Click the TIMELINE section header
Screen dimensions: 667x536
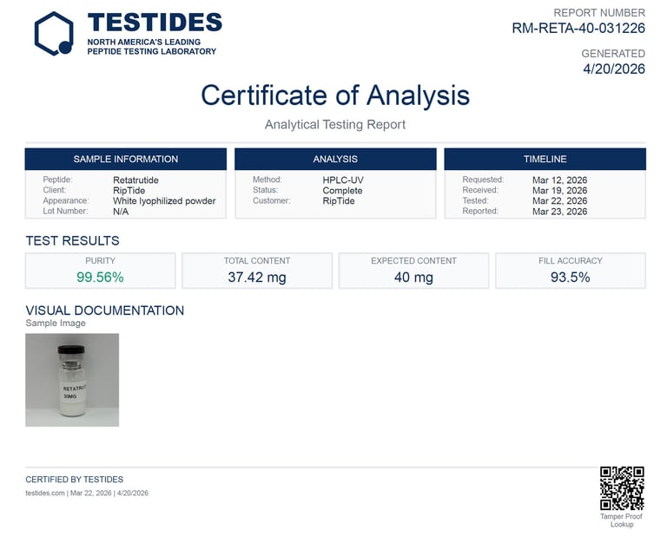coord(545,159)
